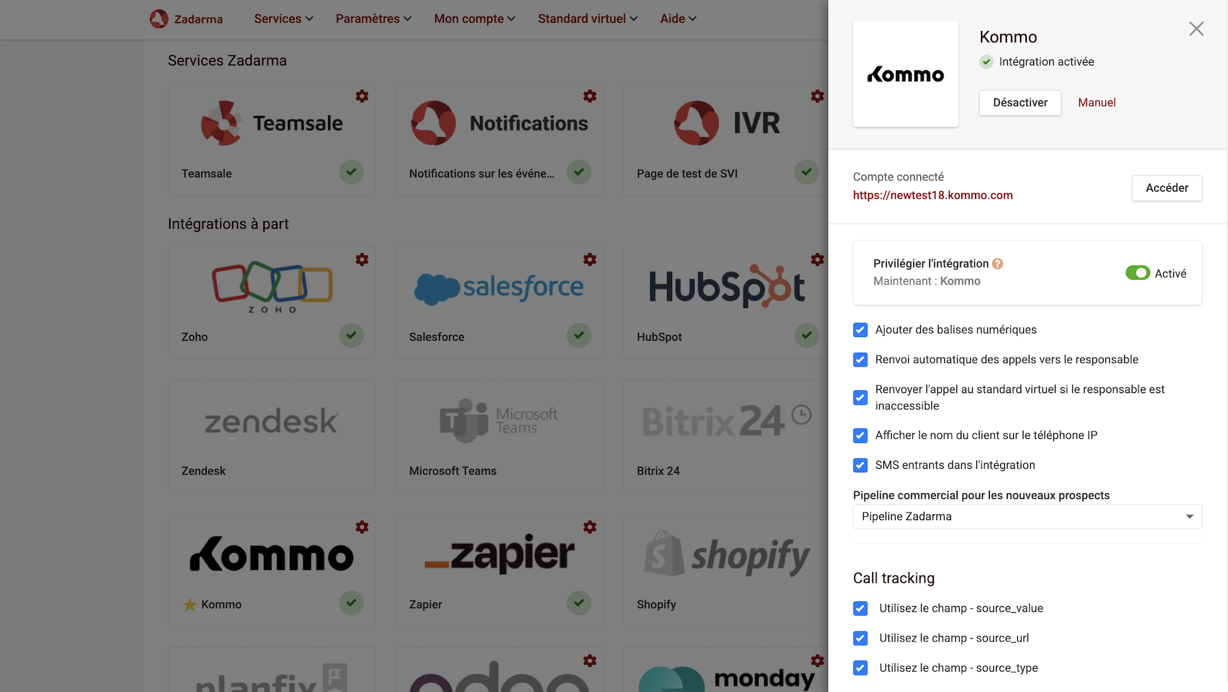Click the Zadarma logo icon
1228x692 pixels.
[x=159, y=18]
